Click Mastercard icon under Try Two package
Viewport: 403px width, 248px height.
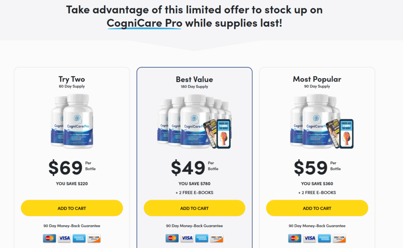pos(50,238)
